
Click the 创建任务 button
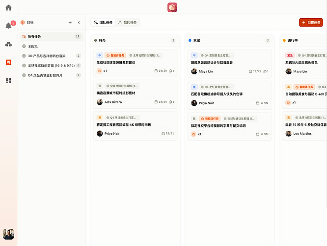point(311,22)
